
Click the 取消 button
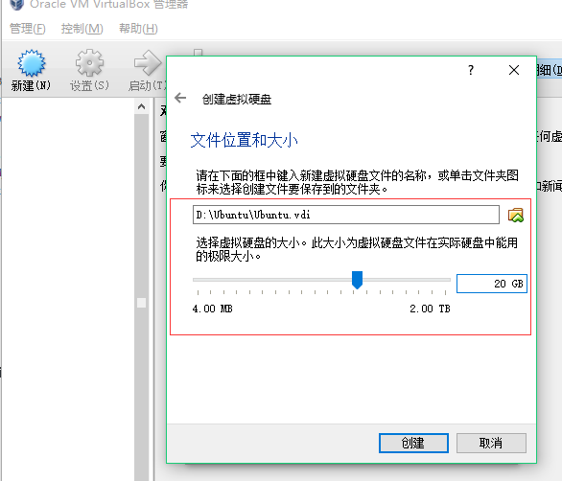491,443
